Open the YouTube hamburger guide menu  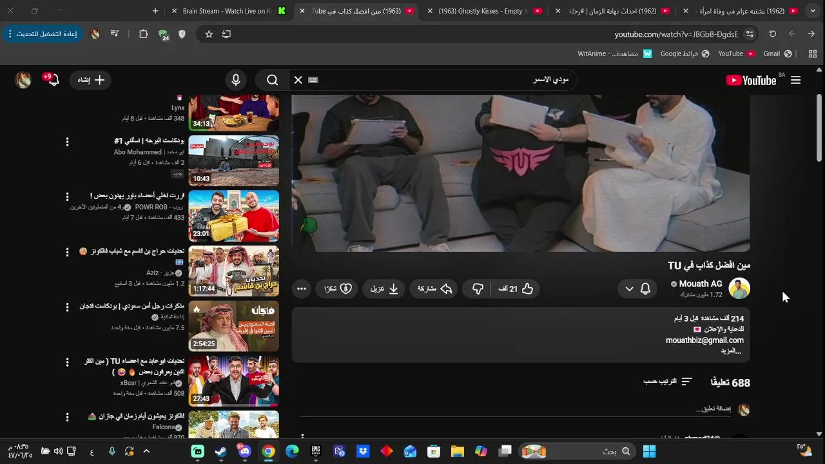coord(795,80)
